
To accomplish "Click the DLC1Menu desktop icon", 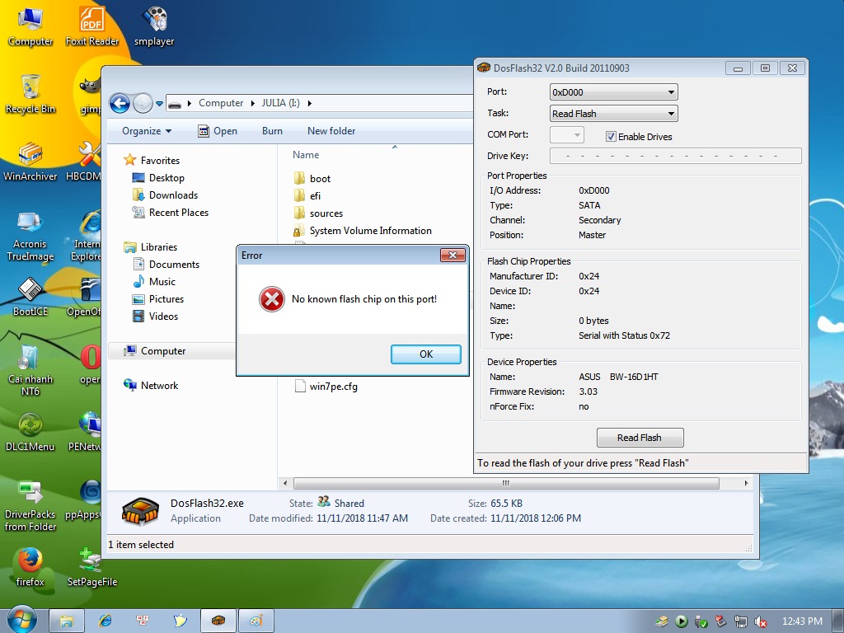I will (x=30, y=432).
